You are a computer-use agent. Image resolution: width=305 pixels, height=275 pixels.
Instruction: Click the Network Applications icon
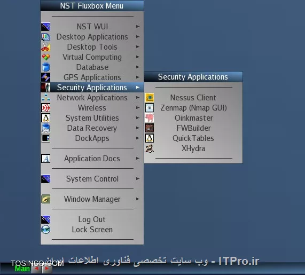(46, 97)
